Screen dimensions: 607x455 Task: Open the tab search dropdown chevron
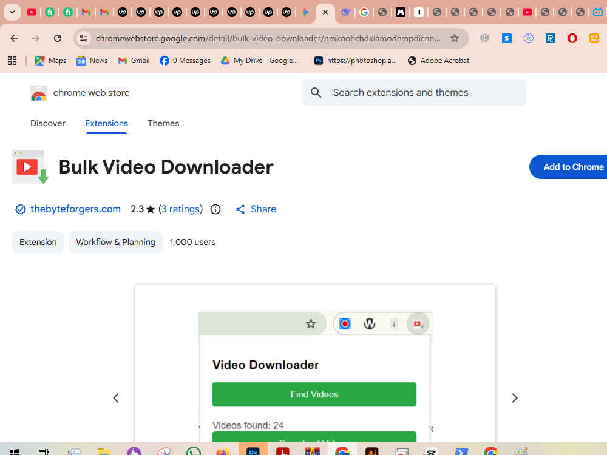pyautogui.click(x=12, y=12)
